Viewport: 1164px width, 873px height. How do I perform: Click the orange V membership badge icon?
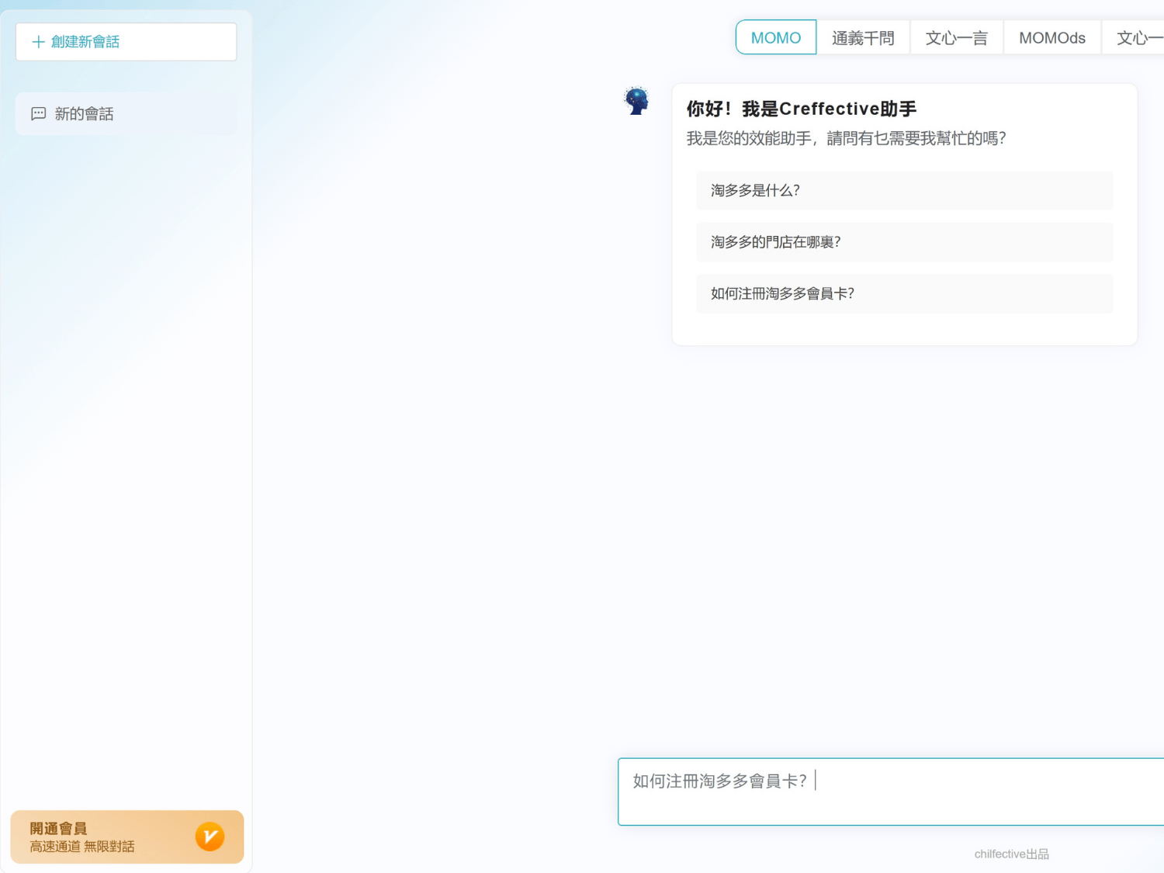210,837
